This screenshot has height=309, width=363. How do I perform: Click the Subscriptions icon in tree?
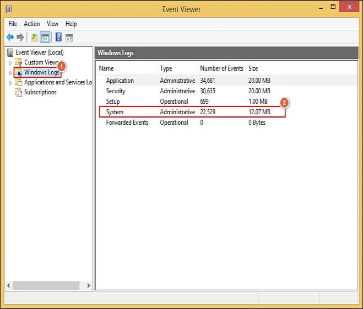[x=19, y=92]
